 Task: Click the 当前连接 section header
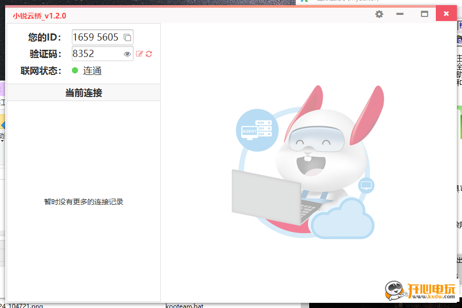[x=83, y=92]
